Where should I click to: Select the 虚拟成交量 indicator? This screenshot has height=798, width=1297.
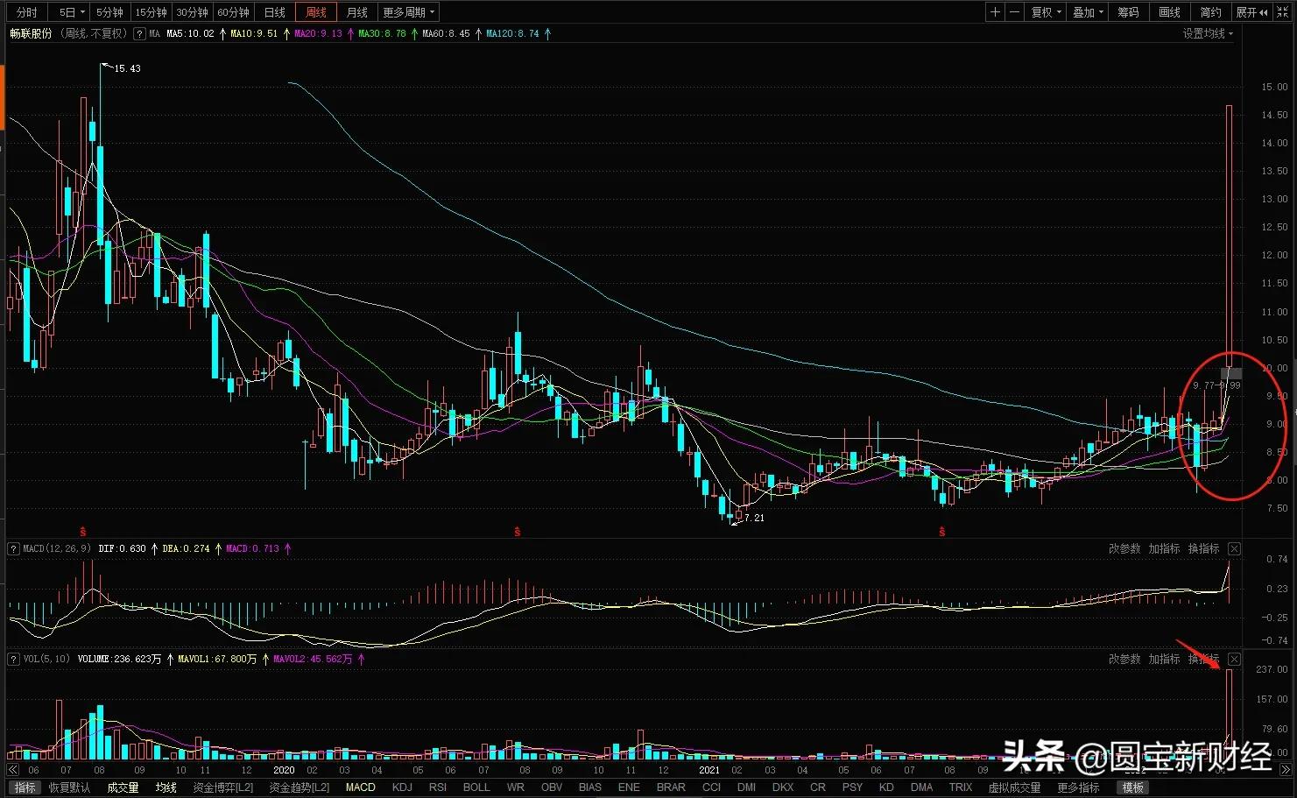(1015, 787)
